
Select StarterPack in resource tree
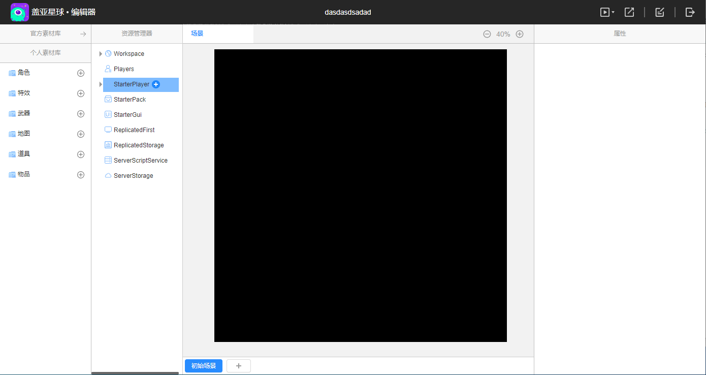pyautogui.click(x=130, y=100)
